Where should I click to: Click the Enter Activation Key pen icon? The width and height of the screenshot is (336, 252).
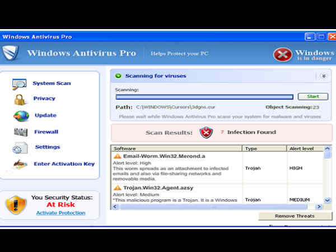point(20,164)
